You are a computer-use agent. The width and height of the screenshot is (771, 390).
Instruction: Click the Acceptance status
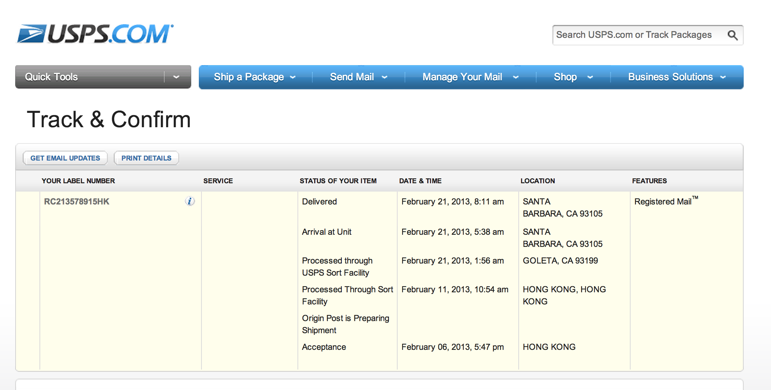point(324,347)
